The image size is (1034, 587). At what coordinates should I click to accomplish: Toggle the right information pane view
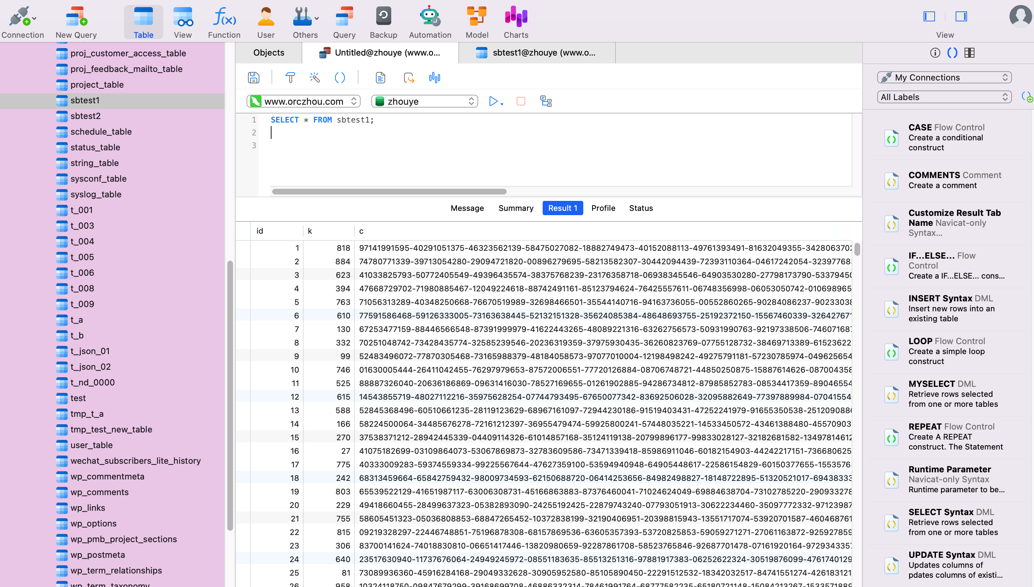(x=961, y=16)
